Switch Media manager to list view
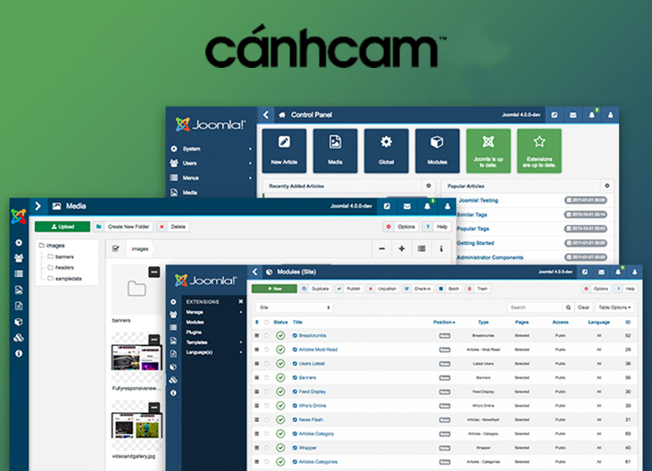Image resolution: width=652 pixels, height=471 pixels. click(x=422, y=248)
